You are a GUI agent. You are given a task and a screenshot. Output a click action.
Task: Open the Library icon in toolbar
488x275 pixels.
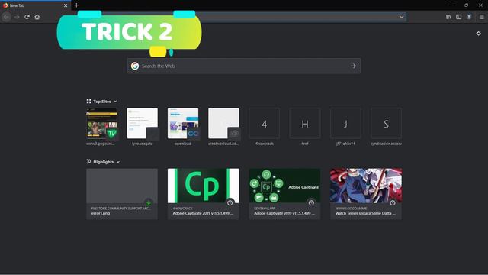pos(448,17)
